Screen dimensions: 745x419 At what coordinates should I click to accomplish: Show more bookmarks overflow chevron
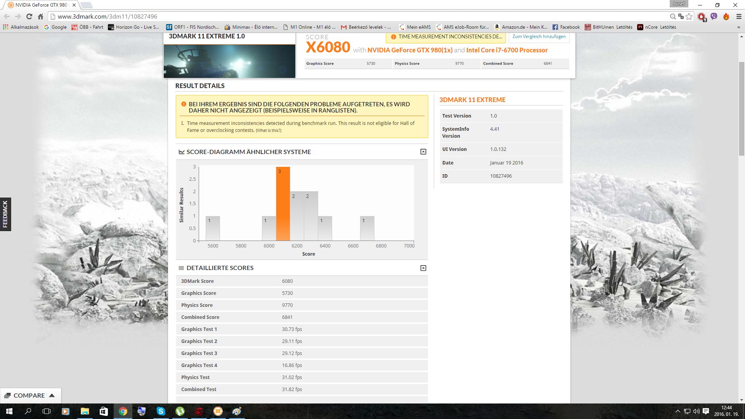[x=738, y=27]
